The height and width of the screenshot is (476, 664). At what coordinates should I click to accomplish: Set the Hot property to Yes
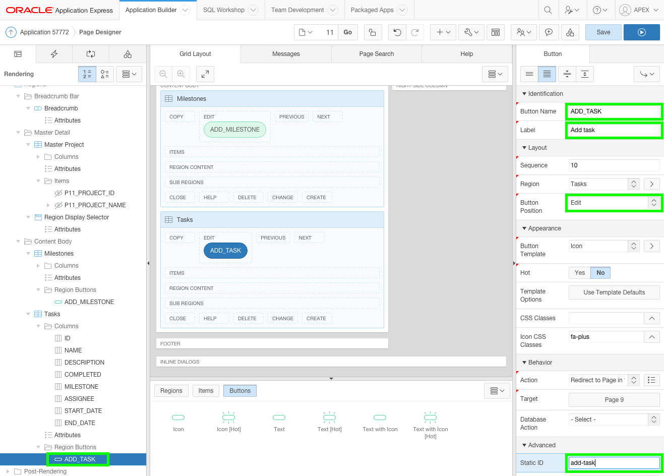point(579,272)
